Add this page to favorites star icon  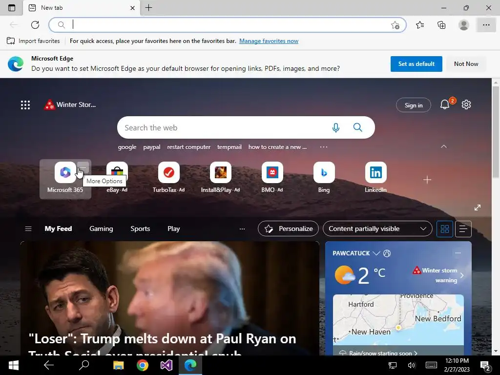395,25
